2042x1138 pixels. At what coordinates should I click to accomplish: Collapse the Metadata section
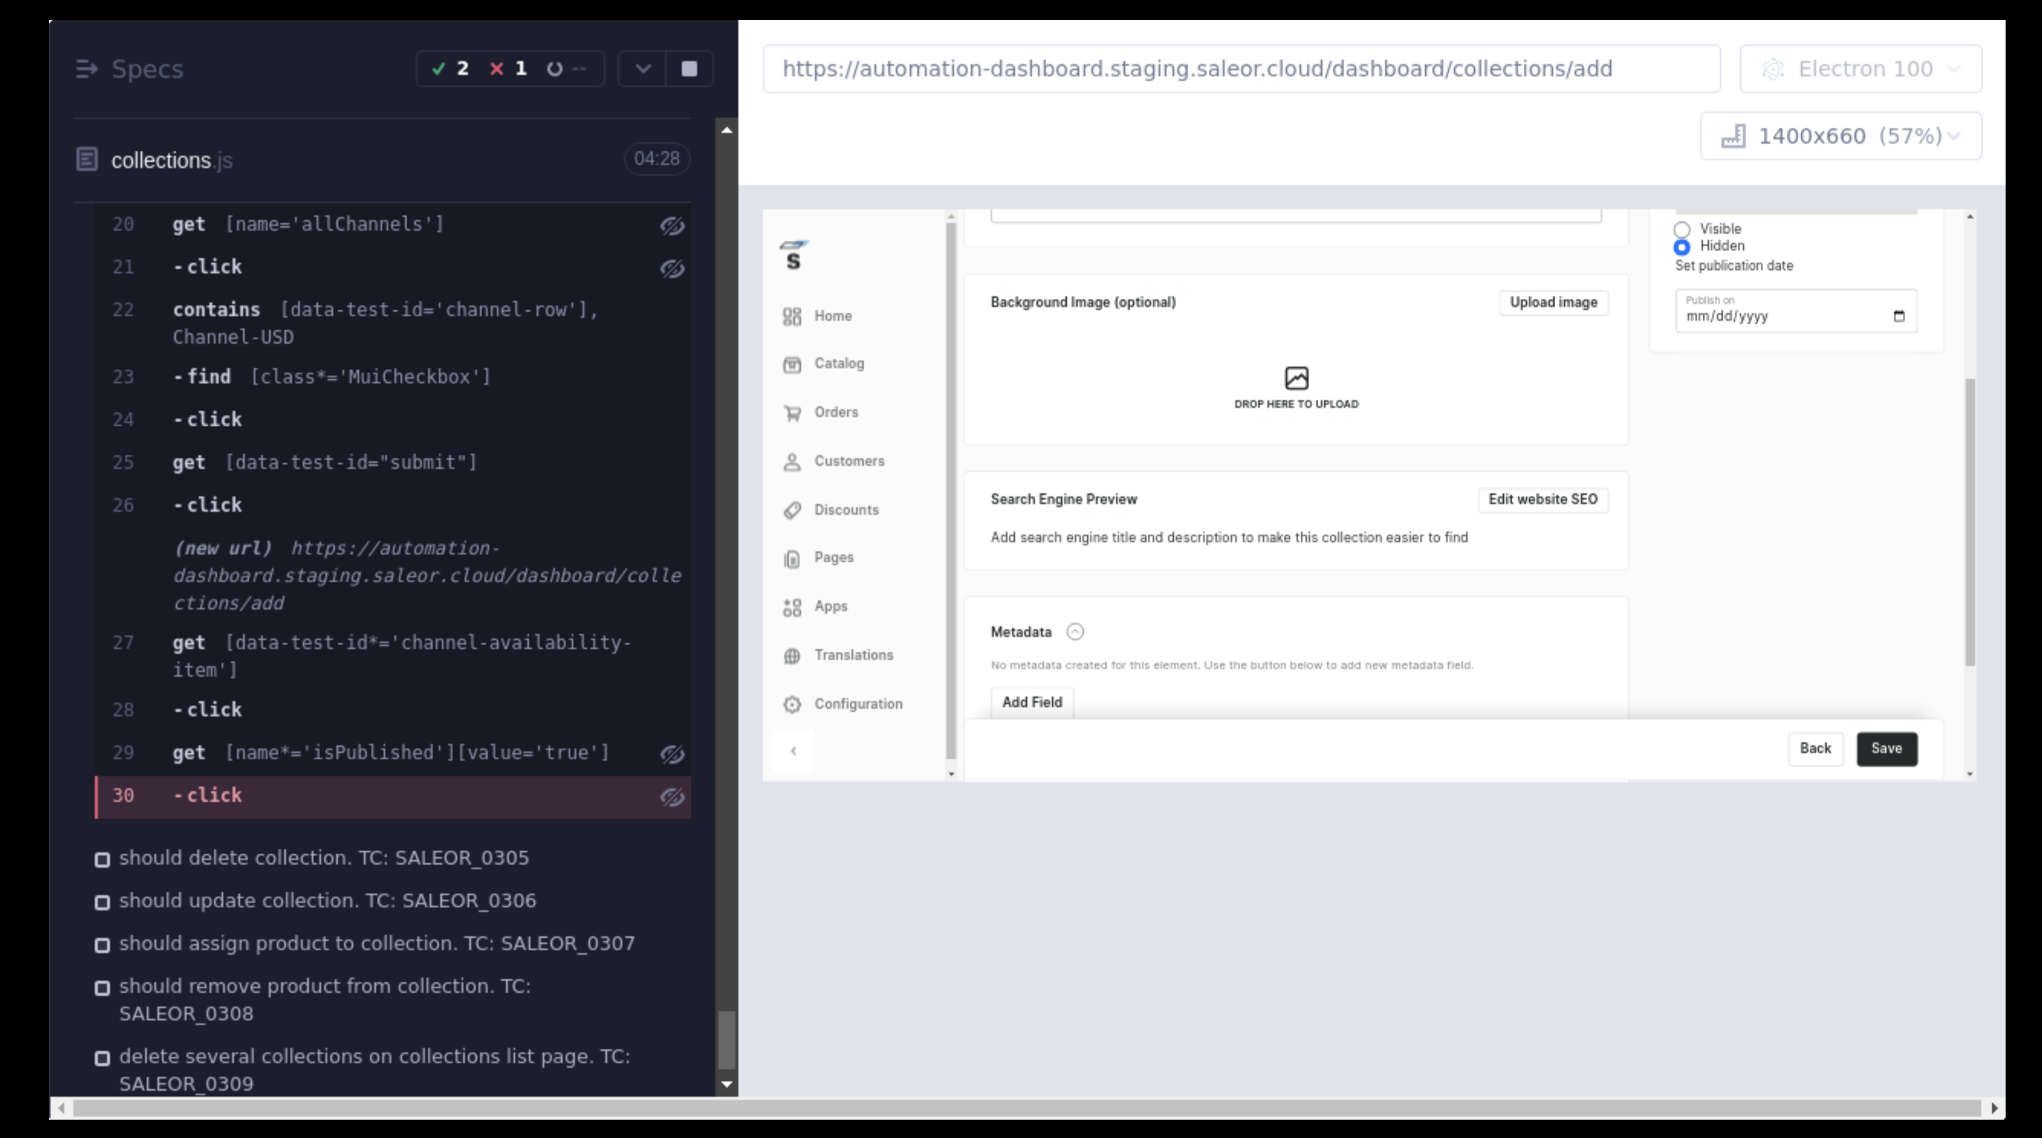1075,632
